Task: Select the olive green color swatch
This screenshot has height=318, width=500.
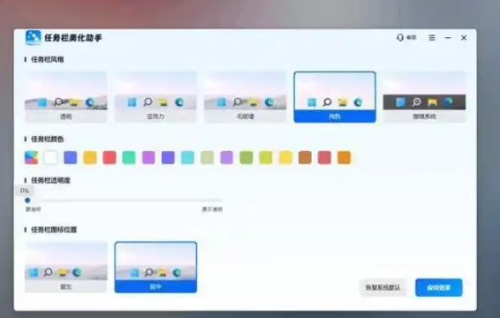Action: [x=246, y=157]
